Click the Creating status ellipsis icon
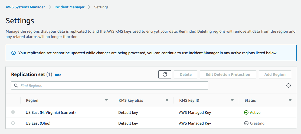 pyautogui.click(x=246, y=123)
